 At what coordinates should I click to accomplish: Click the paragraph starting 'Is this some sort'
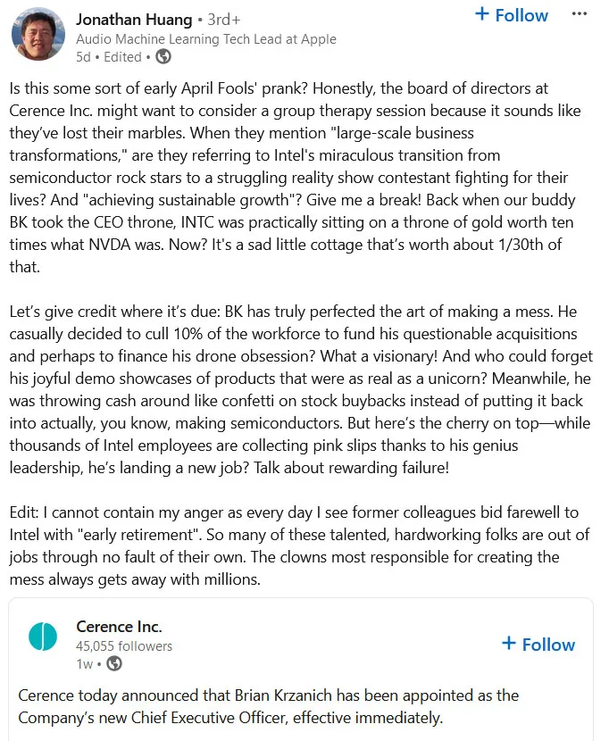[x=293, y=178]
